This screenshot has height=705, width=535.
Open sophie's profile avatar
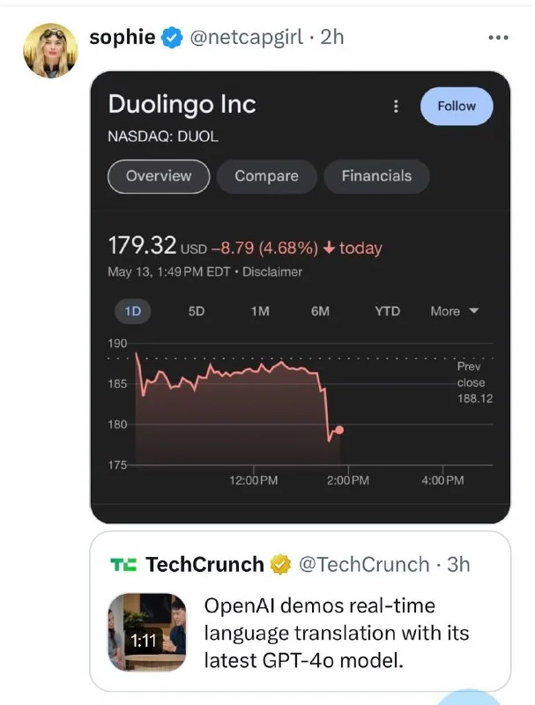click(49, 49)
